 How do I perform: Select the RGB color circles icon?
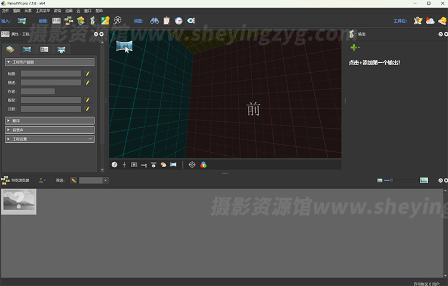coord(203,165)
